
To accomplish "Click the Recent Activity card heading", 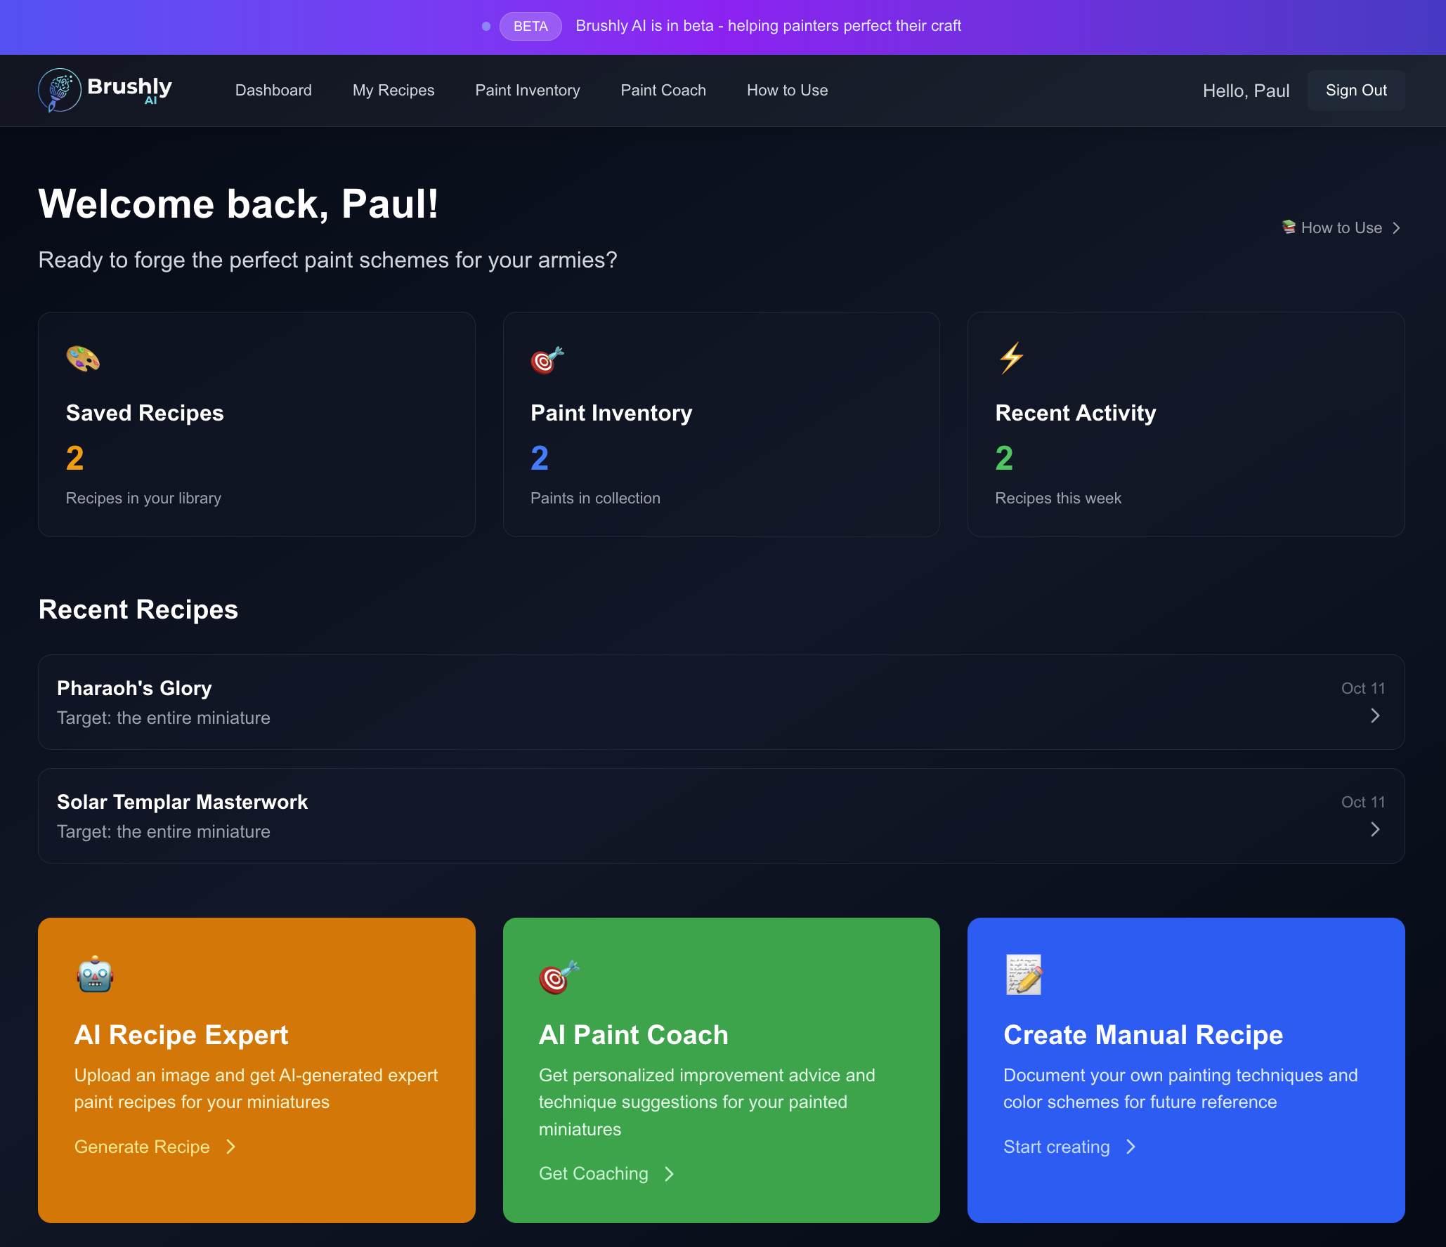I will (x=1075, y=413).
